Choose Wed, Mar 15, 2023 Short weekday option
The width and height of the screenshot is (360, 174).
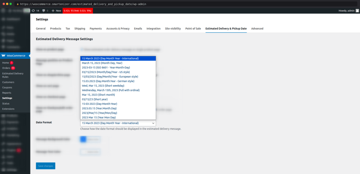tap(118, 86)
